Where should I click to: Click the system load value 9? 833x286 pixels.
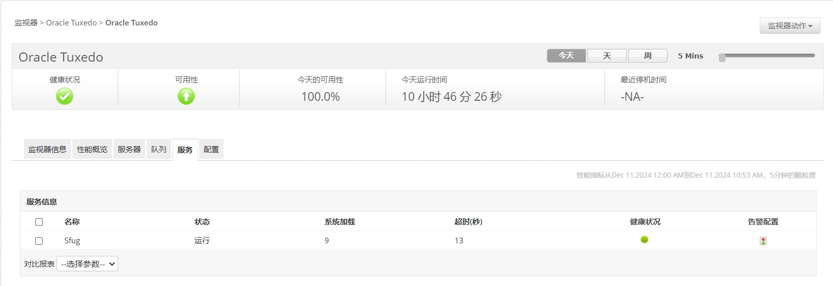[x=327, y=241]
